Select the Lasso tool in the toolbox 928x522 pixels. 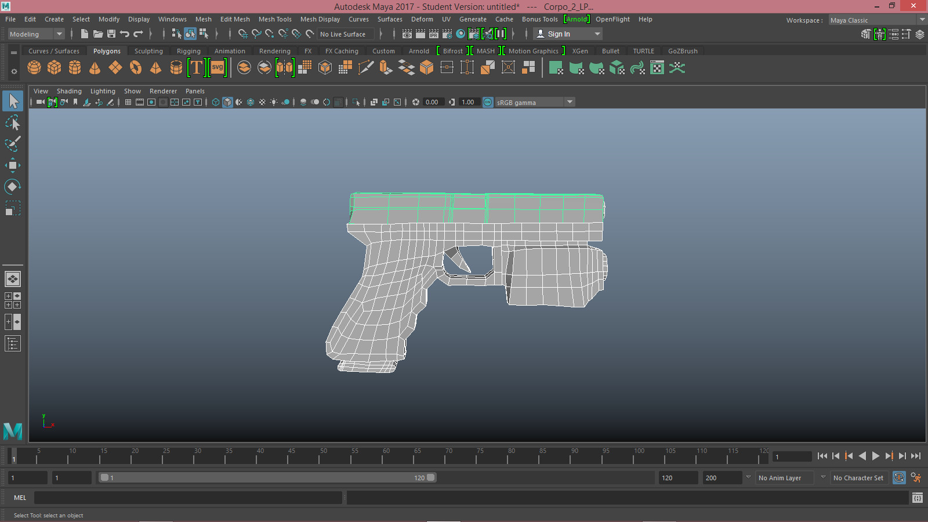point(13,122)
